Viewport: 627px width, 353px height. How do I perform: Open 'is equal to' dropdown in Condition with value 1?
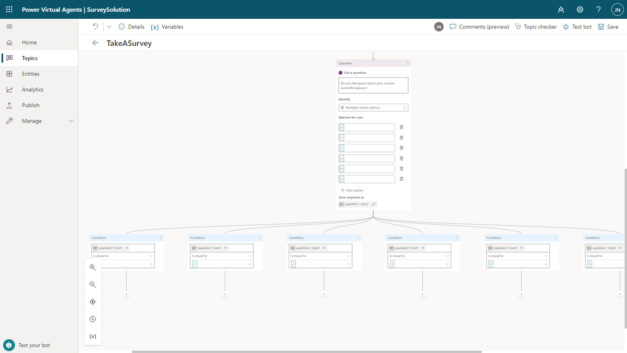tap(222, 256)
